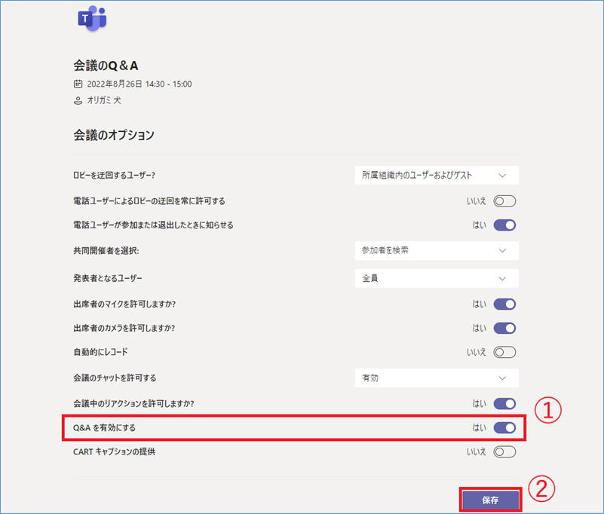The image size is (604, 514).
Task: Click the 保存 button
Action: pos(490,500)
